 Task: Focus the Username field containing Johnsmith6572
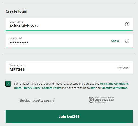[69, 24]
